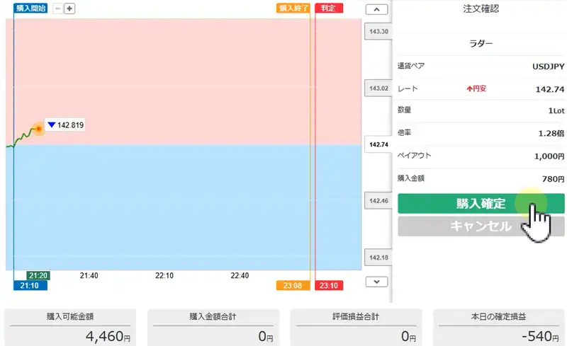The width and height of the screenshot is (567, 346).
Task: Click the ラダー heading
Action: [481, 43]
